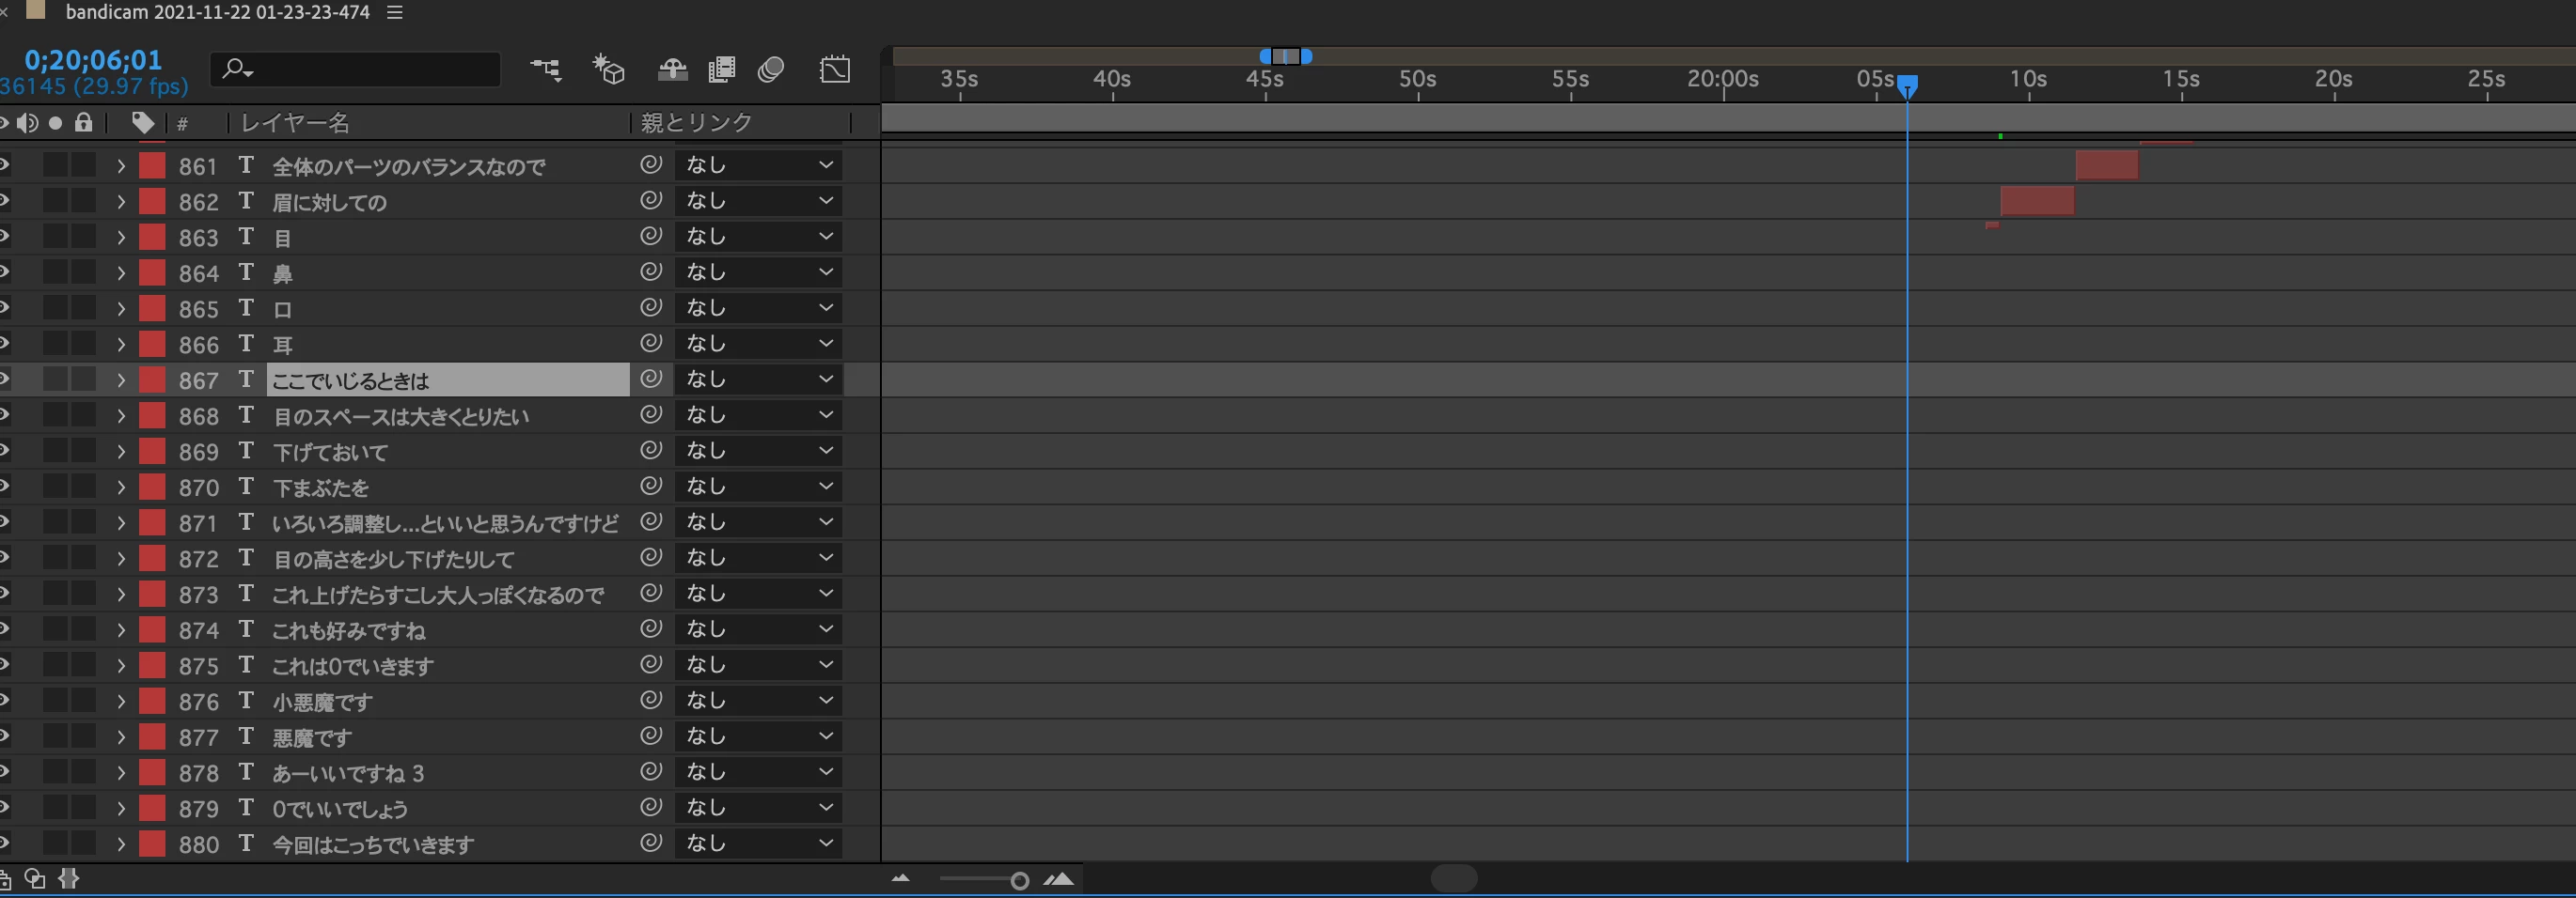Click the time navigator bar handle
This screenshot has height=898, width=2576.
[x=1286, y=56]
